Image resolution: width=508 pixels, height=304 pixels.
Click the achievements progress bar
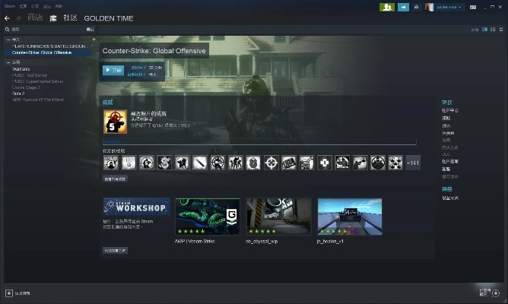pyautogui.click(x=259, y=141)
